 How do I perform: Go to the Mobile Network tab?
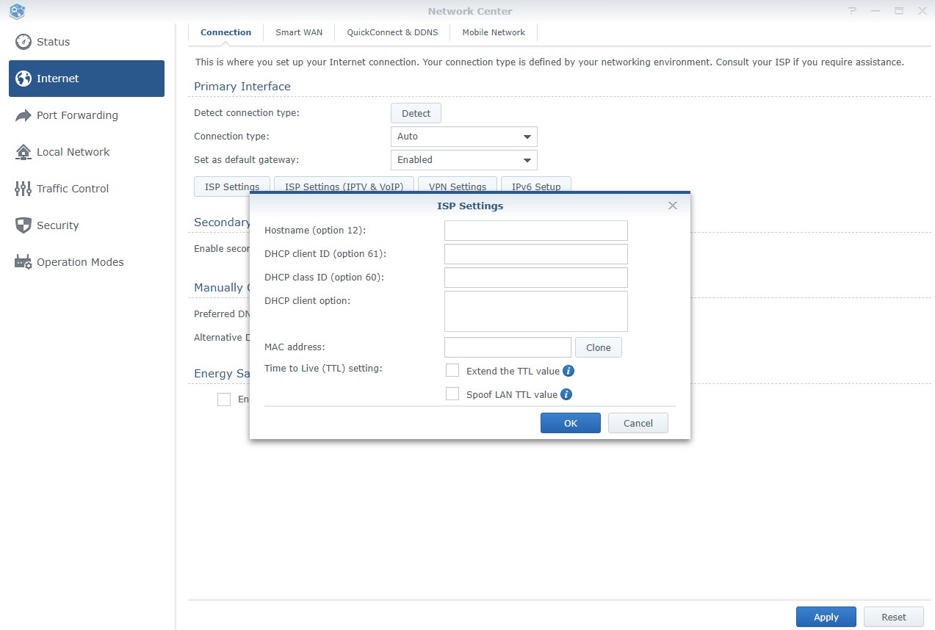[x=494, y=32]
